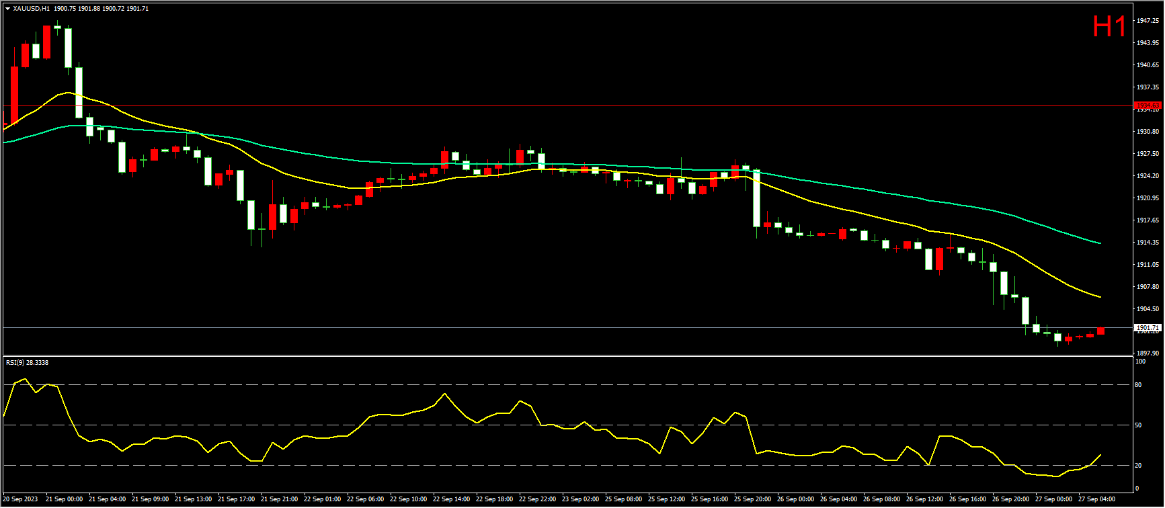Click the small triangle beside XAUUSD,H1 title
The height and width of the screenshot is (508, 1165).
point(7,9)
